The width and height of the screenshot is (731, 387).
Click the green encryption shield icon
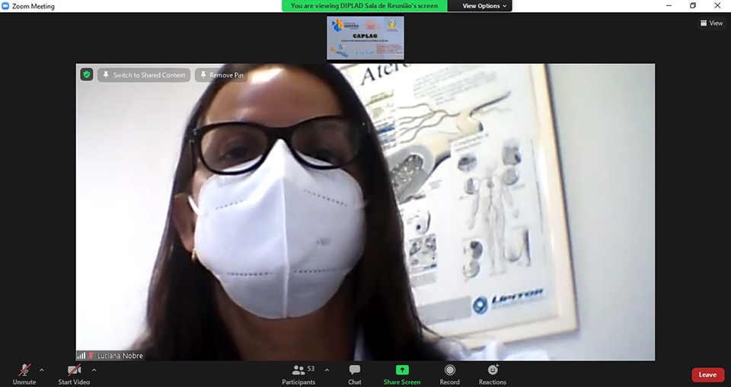tap(87, 75)
